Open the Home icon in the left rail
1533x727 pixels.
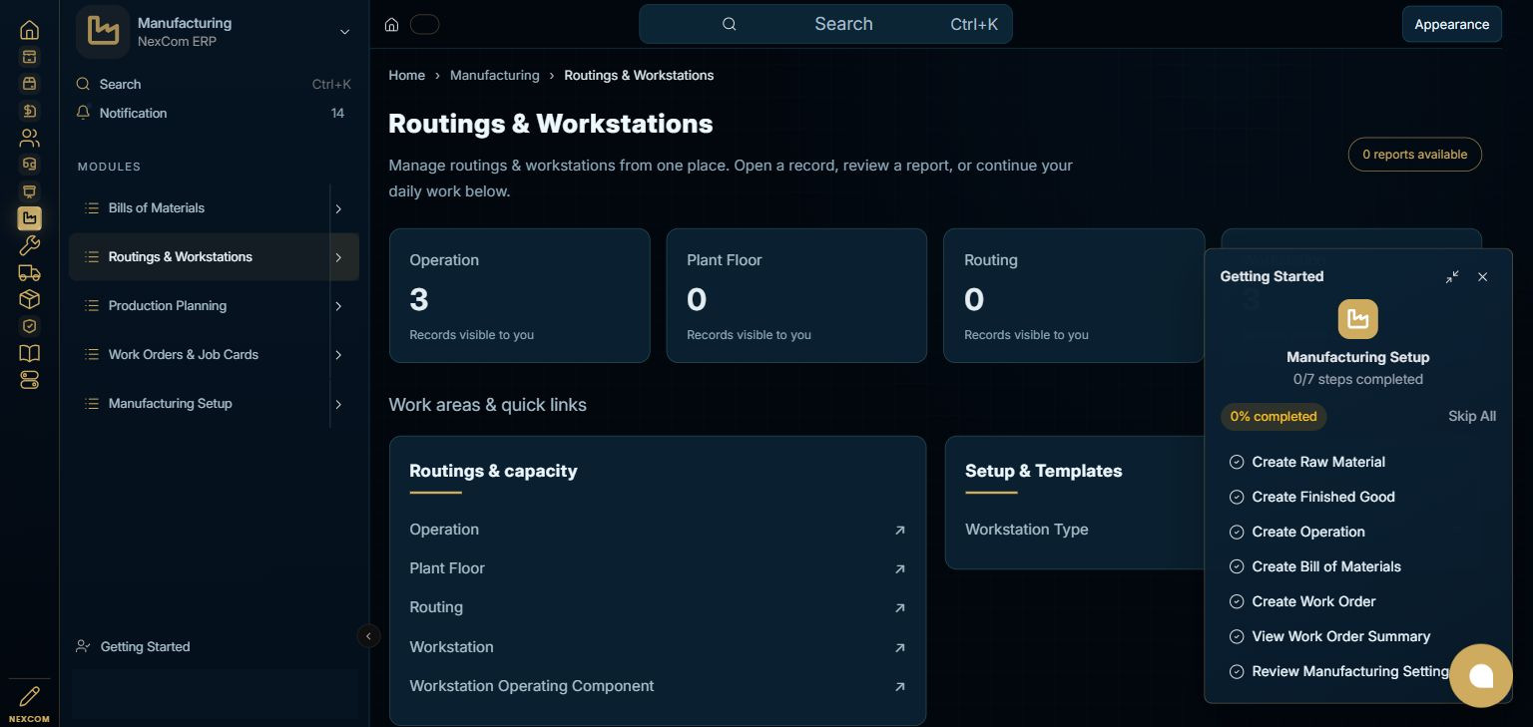29,30
